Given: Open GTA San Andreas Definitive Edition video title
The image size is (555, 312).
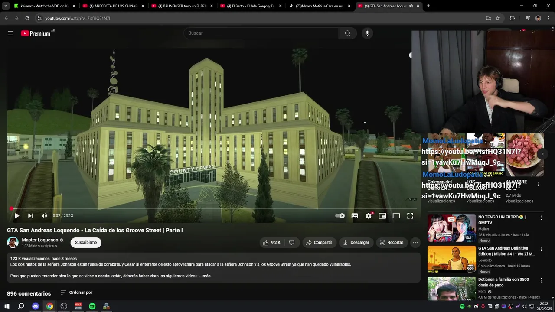Looking at the screenshot, I should click(506, 251).
